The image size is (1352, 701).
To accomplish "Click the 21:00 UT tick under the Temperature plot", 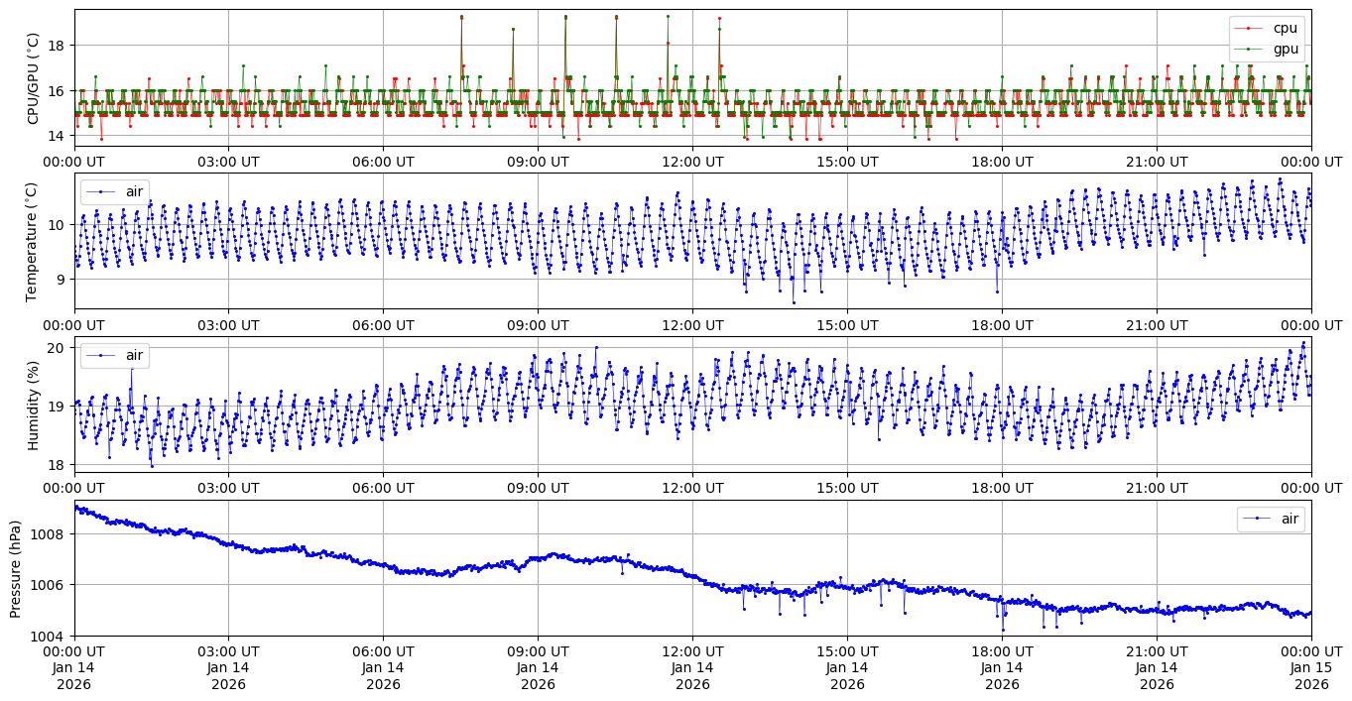I will [x=1157, y=324].
